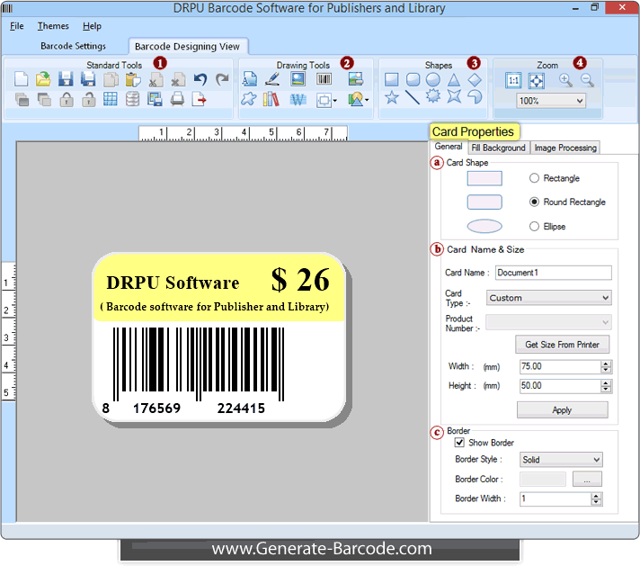640x566 pixels.
Task: Draw an ellipse shape
Action: click(x=433, y=79)
